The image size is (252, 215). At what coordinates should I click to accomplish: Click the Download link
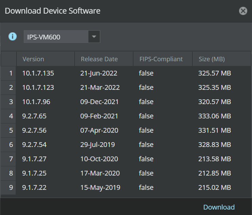point(219,207)
